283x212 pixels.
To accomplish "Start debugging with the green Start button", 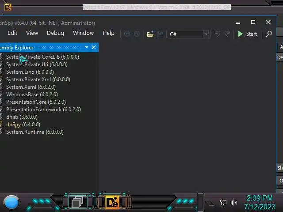I will tap(247, 34).
